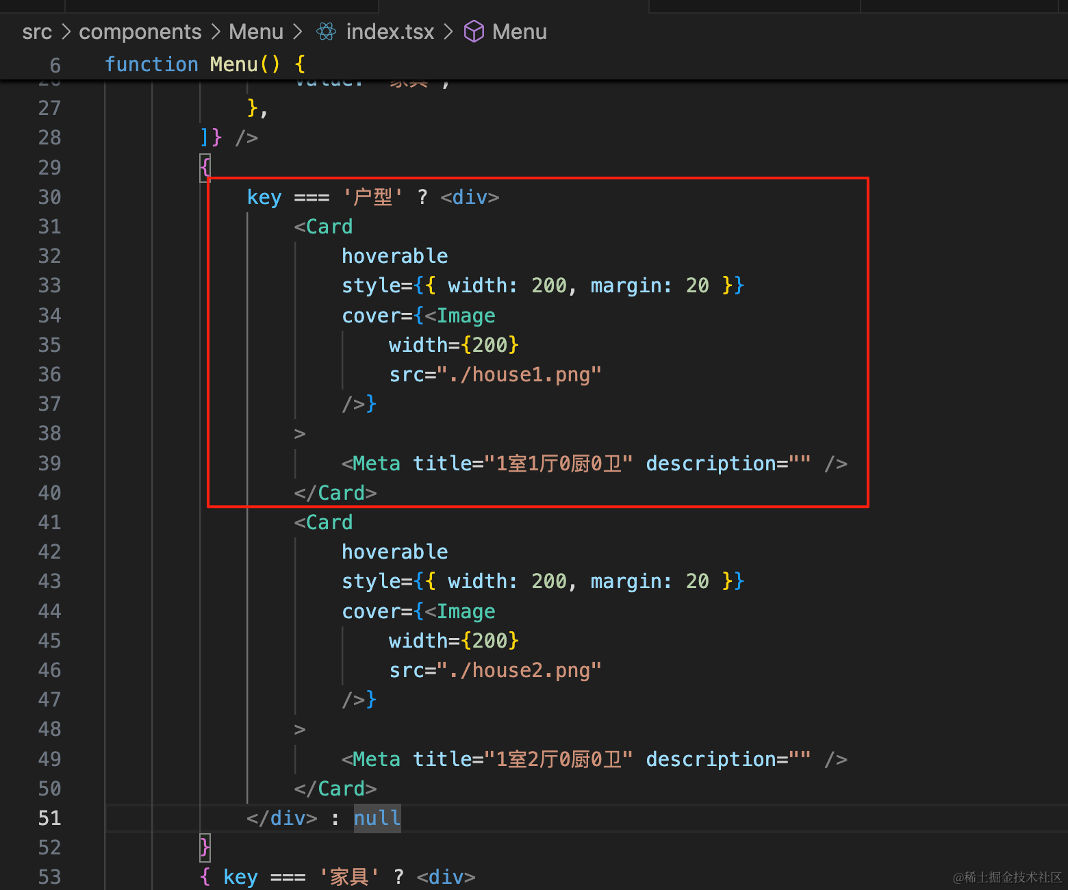Click line number 39 in gutter
Screen dimensions: 1068x890
49,463
